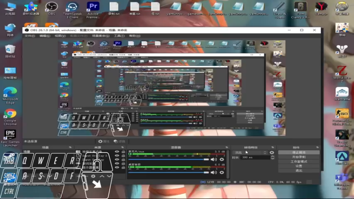Toggle the lock on 显示器采集 source

(x=123, y=168)
